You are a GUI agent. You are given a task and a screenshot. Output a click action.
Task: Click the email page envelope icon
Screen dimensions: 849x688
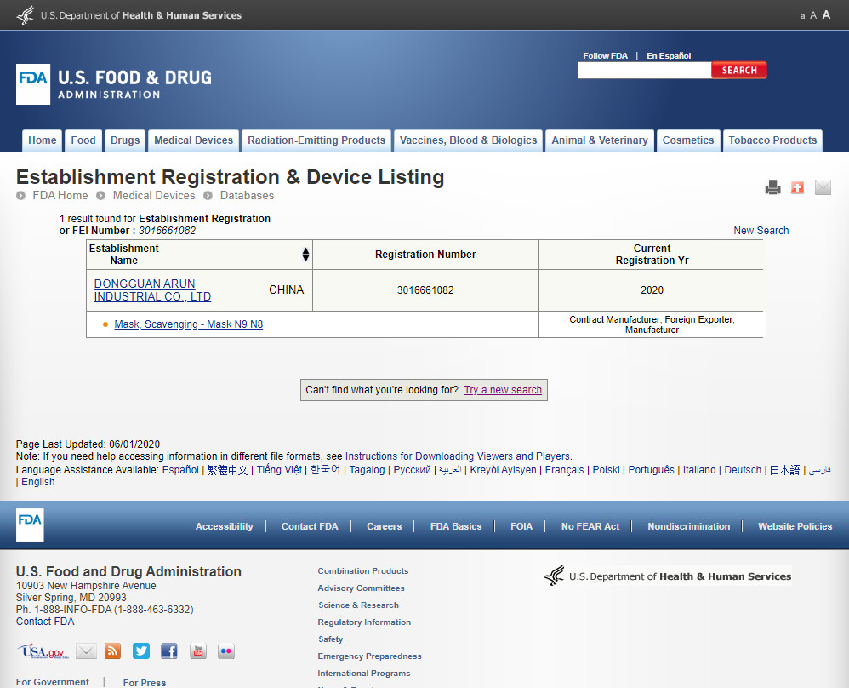(x=823, y=187)
